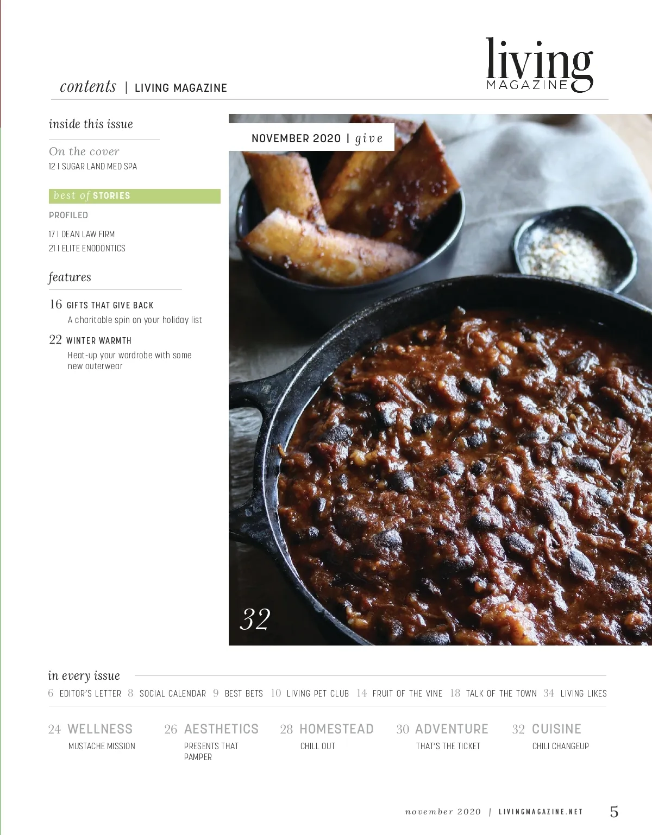Viewport: 652px width, 835px height.
Task: Open the chili skillet cover photo
Action: tap(440, 379)
